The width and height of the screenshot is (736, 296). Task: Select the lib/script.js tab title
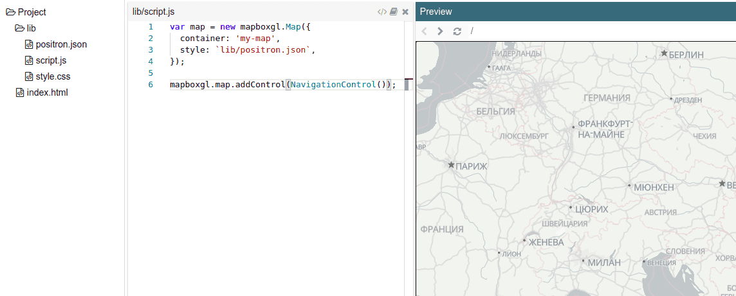(x=154, y=12)
